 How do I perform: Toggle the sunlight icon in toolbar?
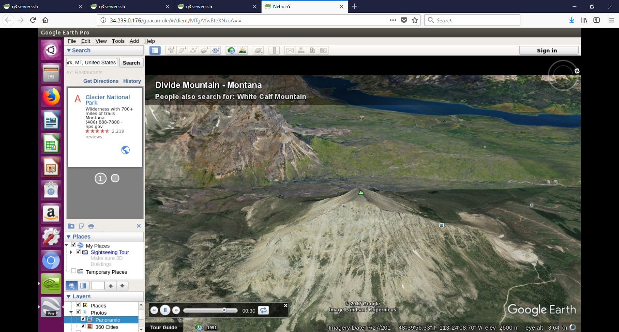[243, 51]
